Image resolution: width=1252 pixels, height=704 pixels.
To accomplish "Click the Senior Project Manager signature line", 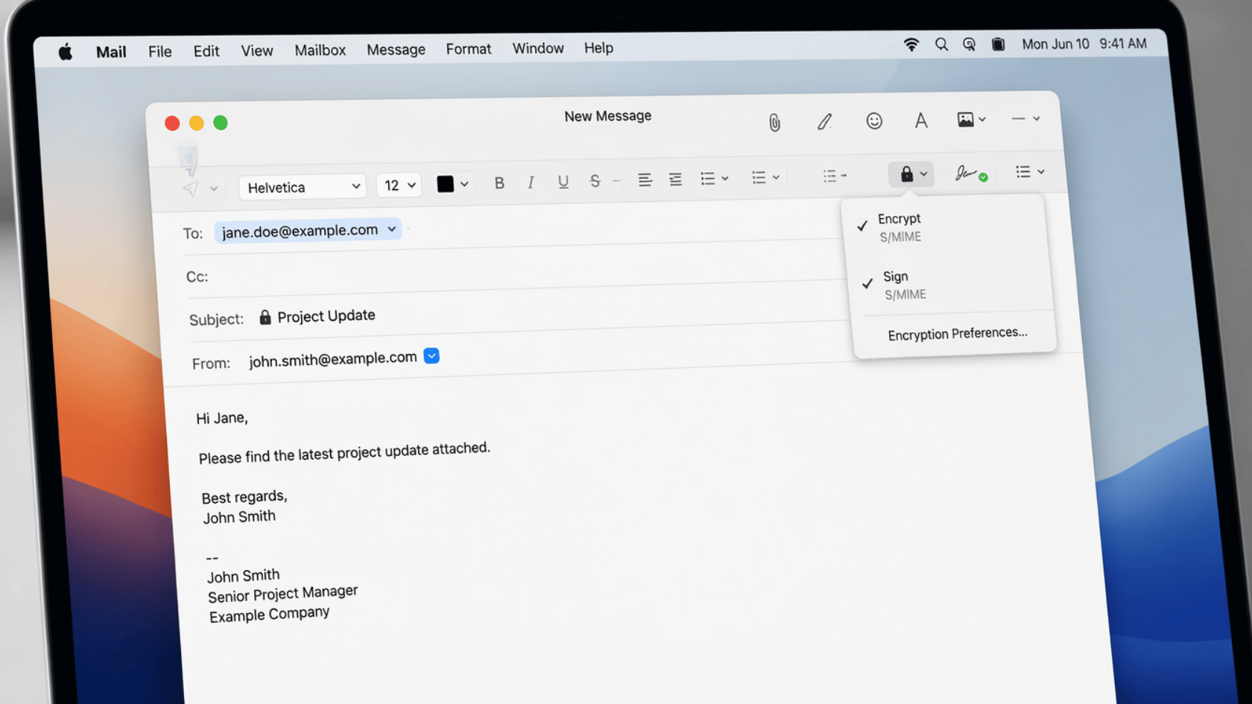I will [x=283, y=594].
